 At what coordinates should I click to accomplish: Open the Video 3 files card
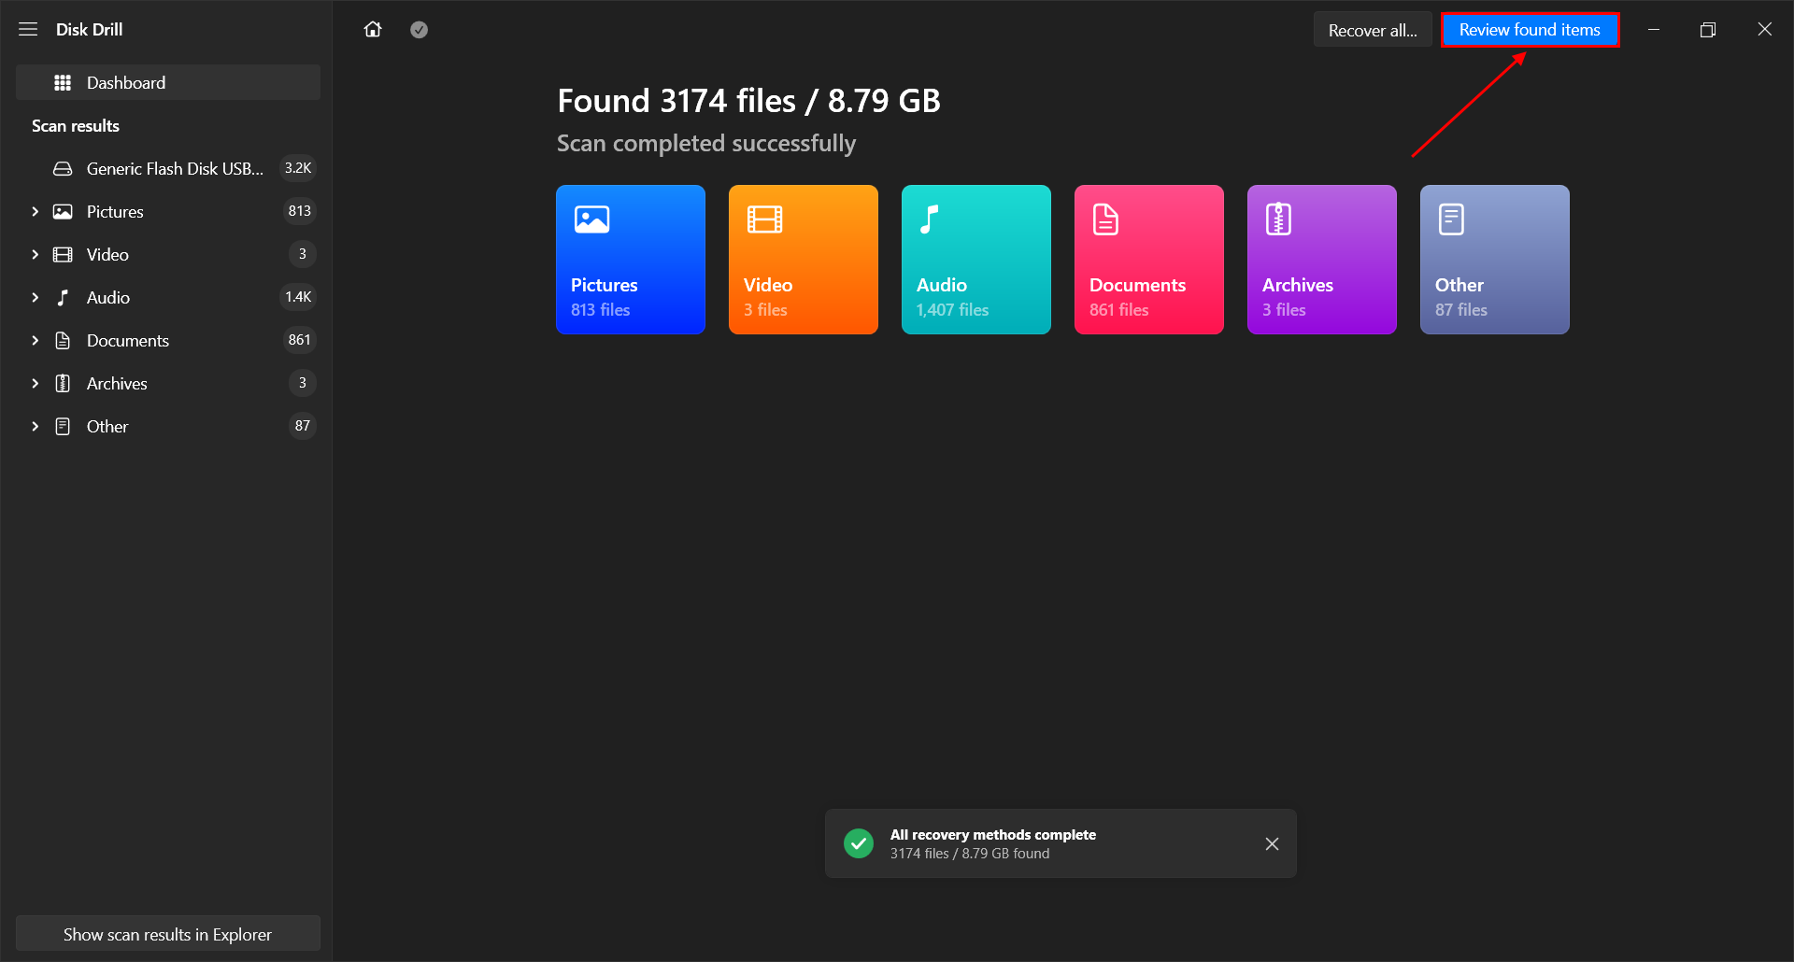point(804,259)
